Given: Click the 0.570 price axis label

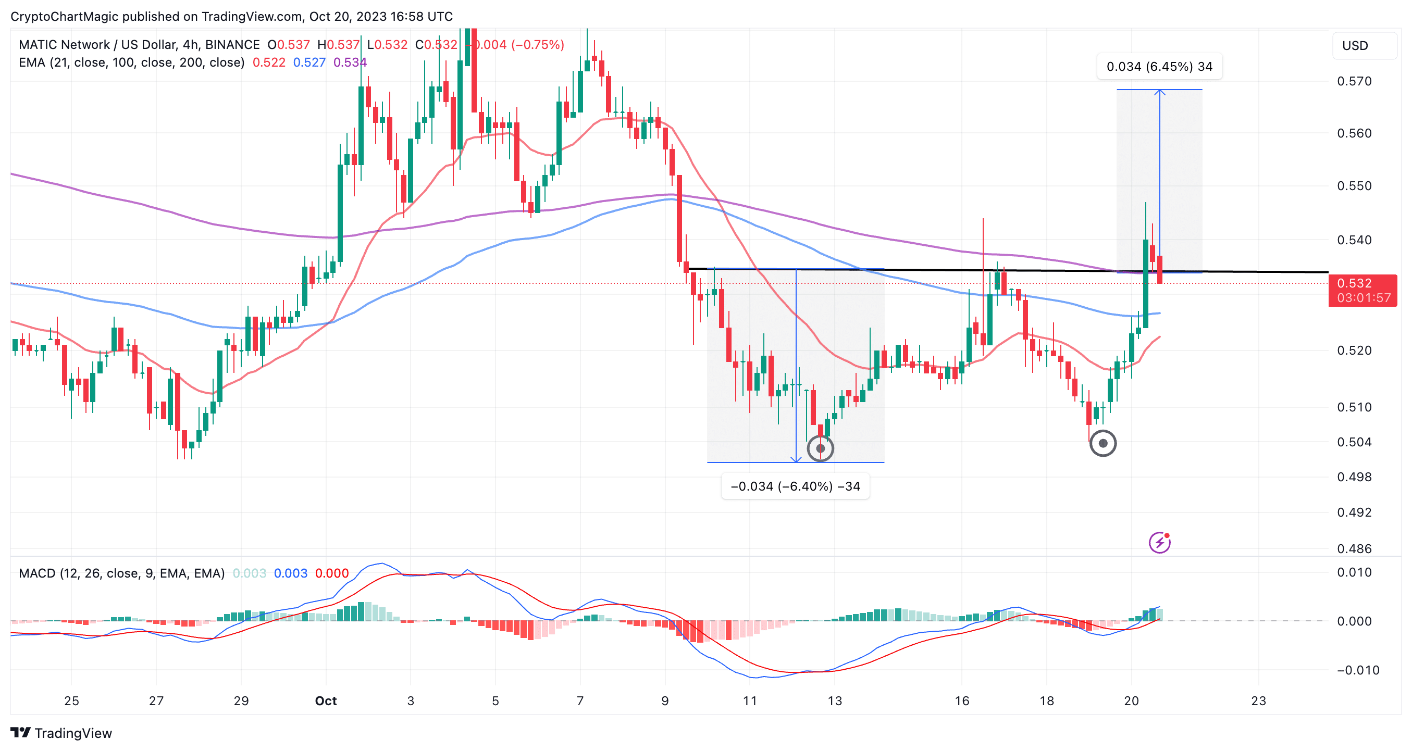Looking at the screenshot, I should click(x=1354, y=81).
